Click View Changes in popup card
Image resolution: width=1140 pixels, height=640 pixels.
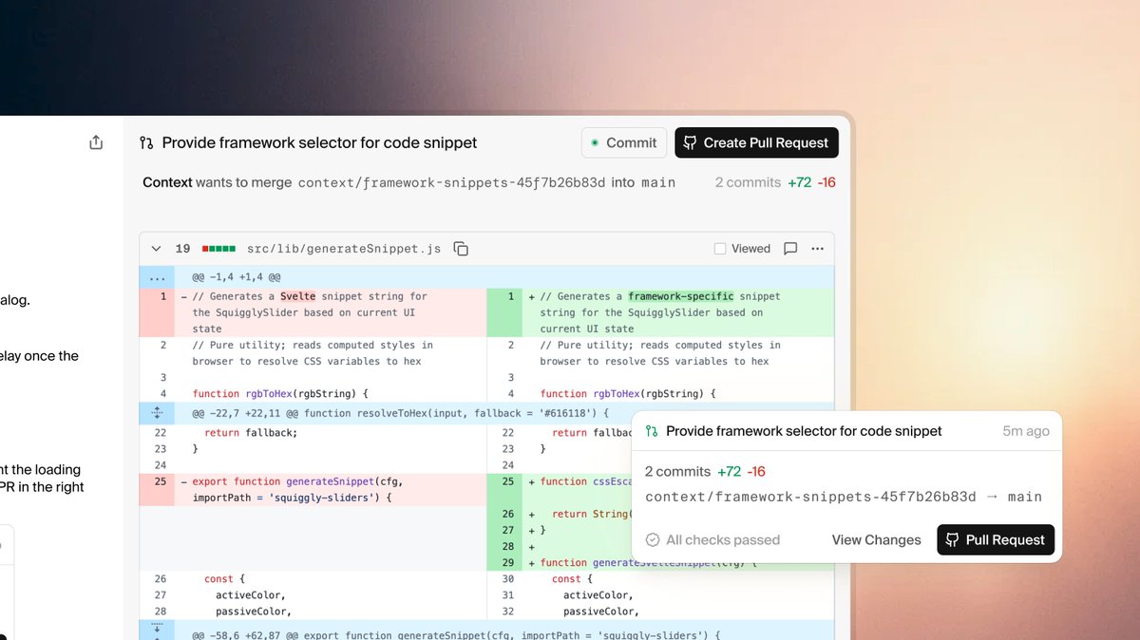click(x=876, y=539)
